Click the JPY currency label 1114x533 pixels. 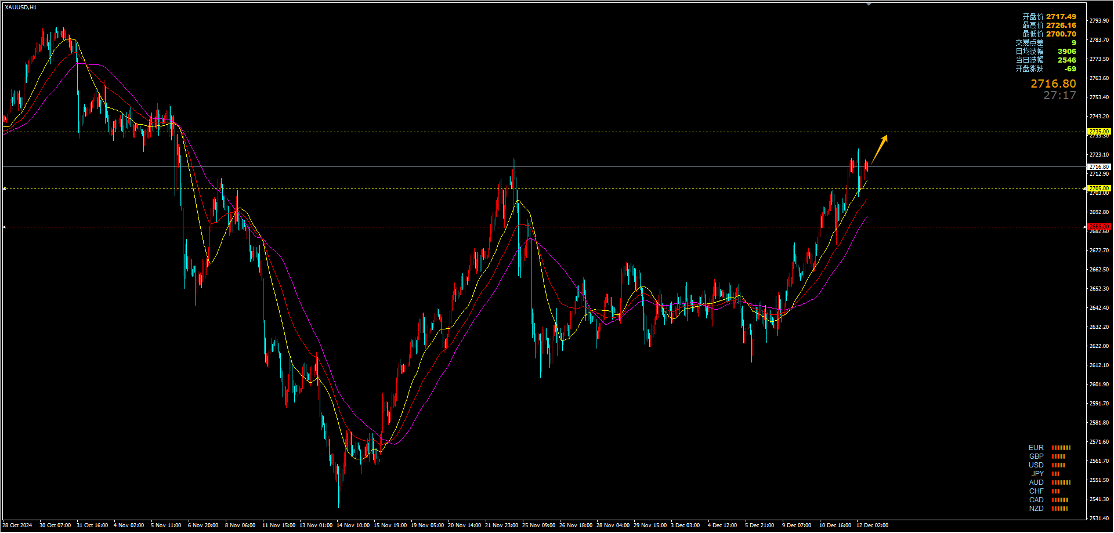[1037, 474]
